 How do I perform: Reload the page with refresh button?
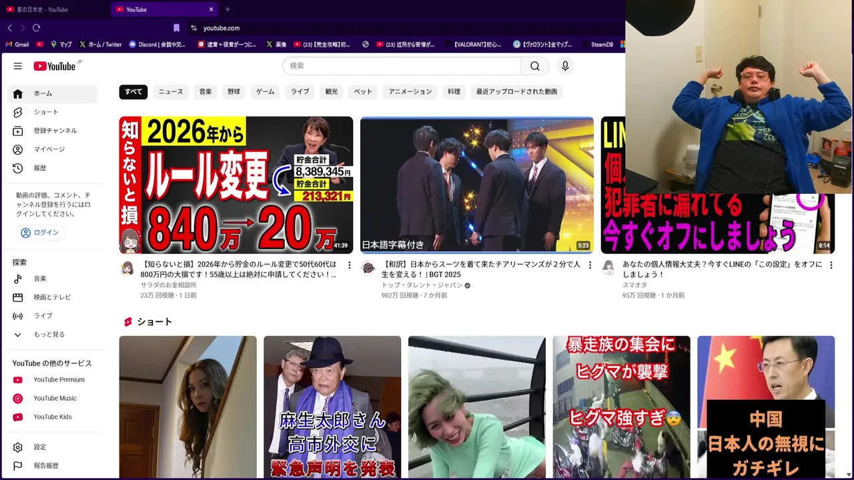click(36, 28)
